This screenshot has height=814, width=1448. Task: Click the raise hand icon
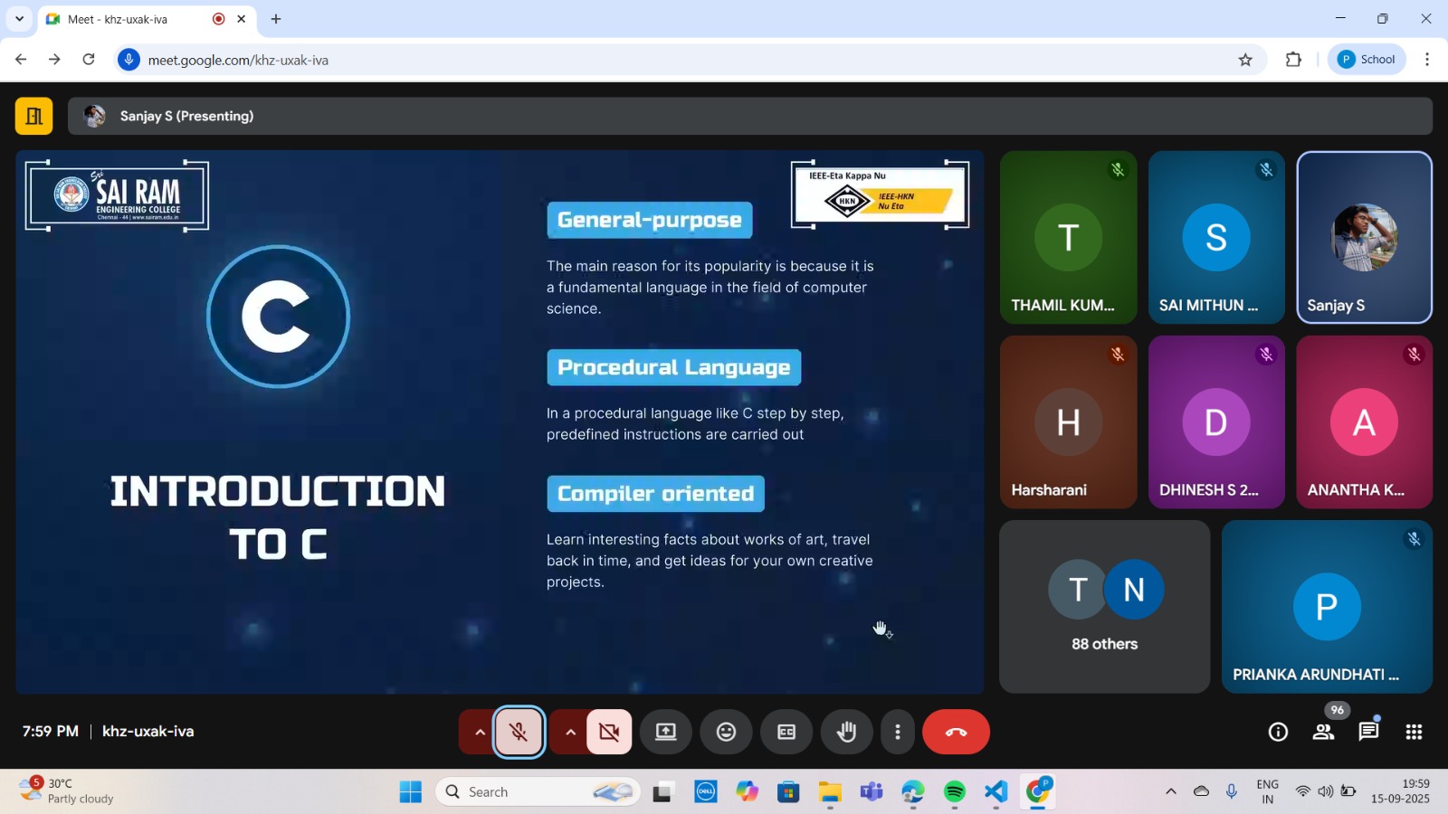846,732
